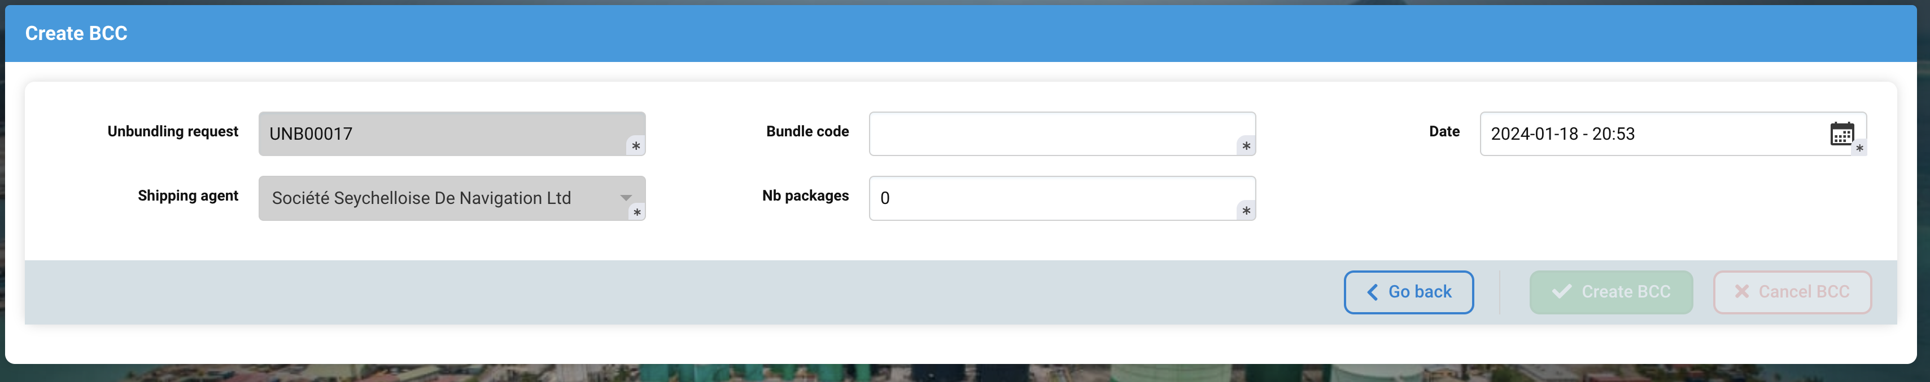Click the left chevron icon in Go back

click(1372, 292)
